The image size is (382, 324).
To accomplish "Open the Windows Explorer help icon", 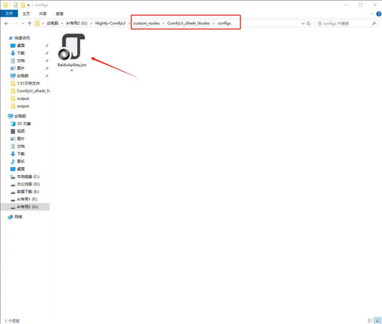I will 379,14.
